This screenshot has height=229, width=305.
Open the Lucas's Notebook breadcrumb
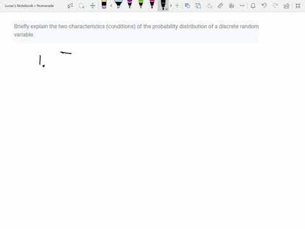tap(18, 6)
